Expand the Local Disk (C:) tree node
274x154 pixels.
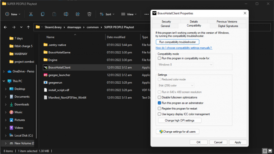coord(6,136)
